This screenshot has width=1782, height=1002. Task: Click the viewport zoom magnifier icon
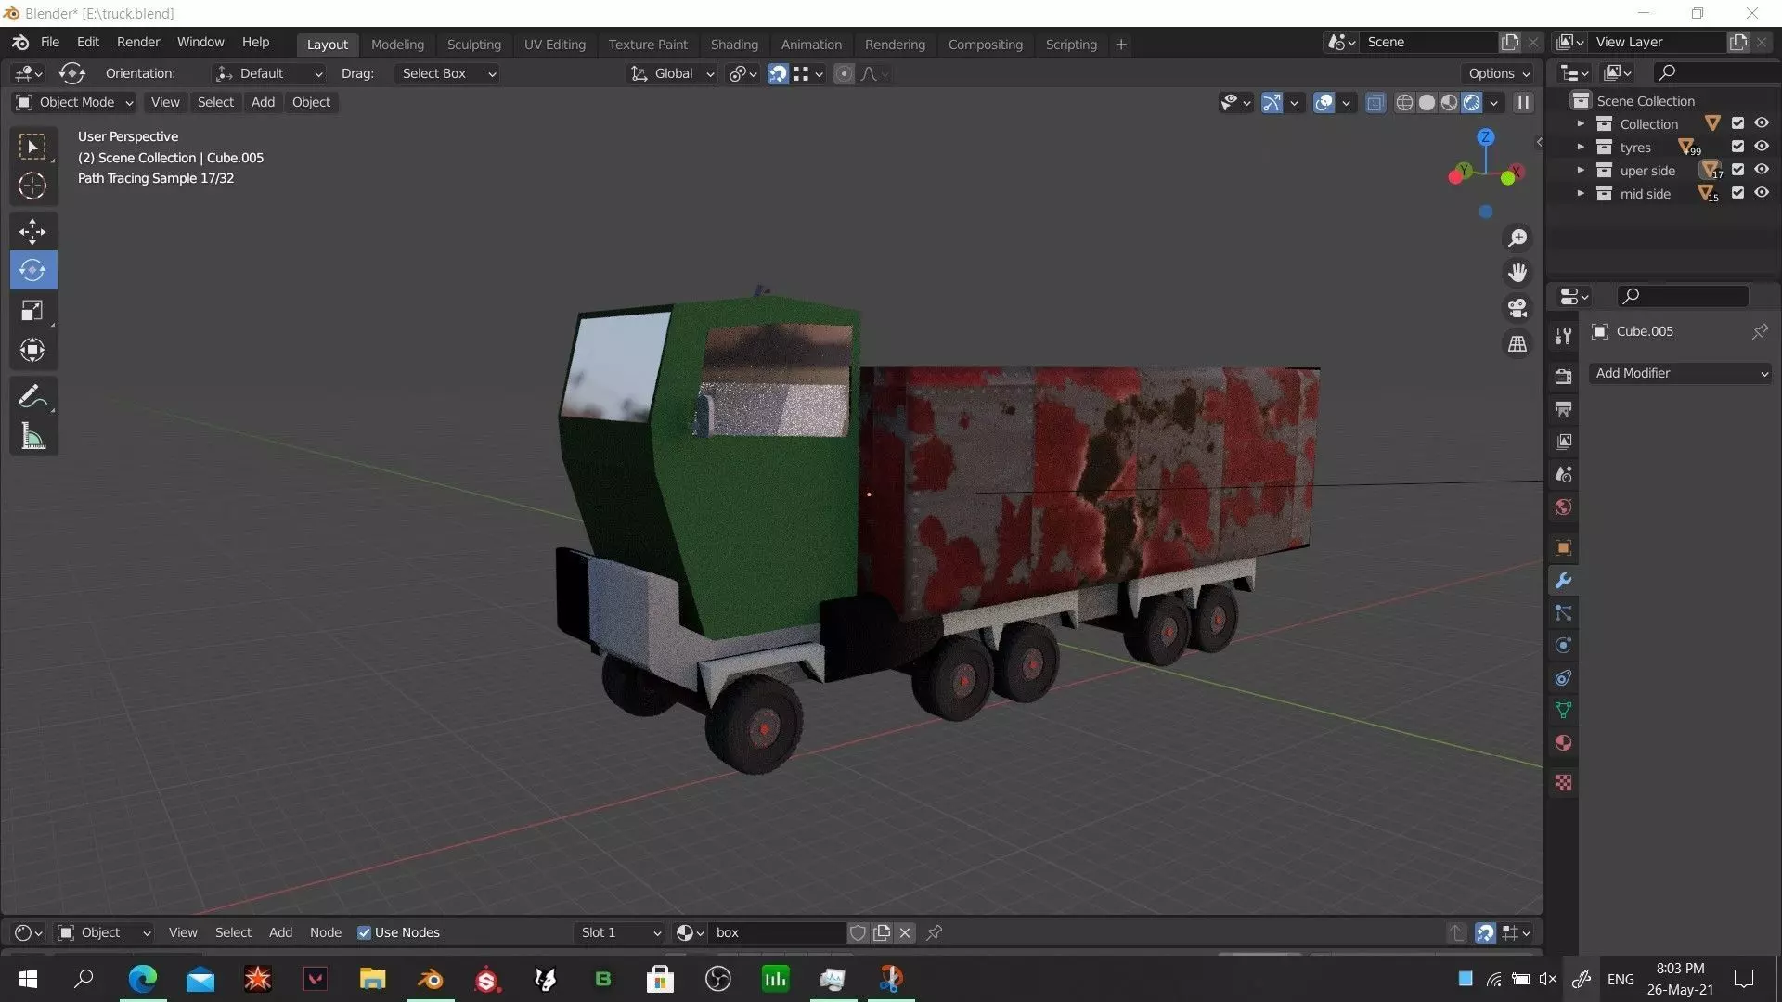1517,238
